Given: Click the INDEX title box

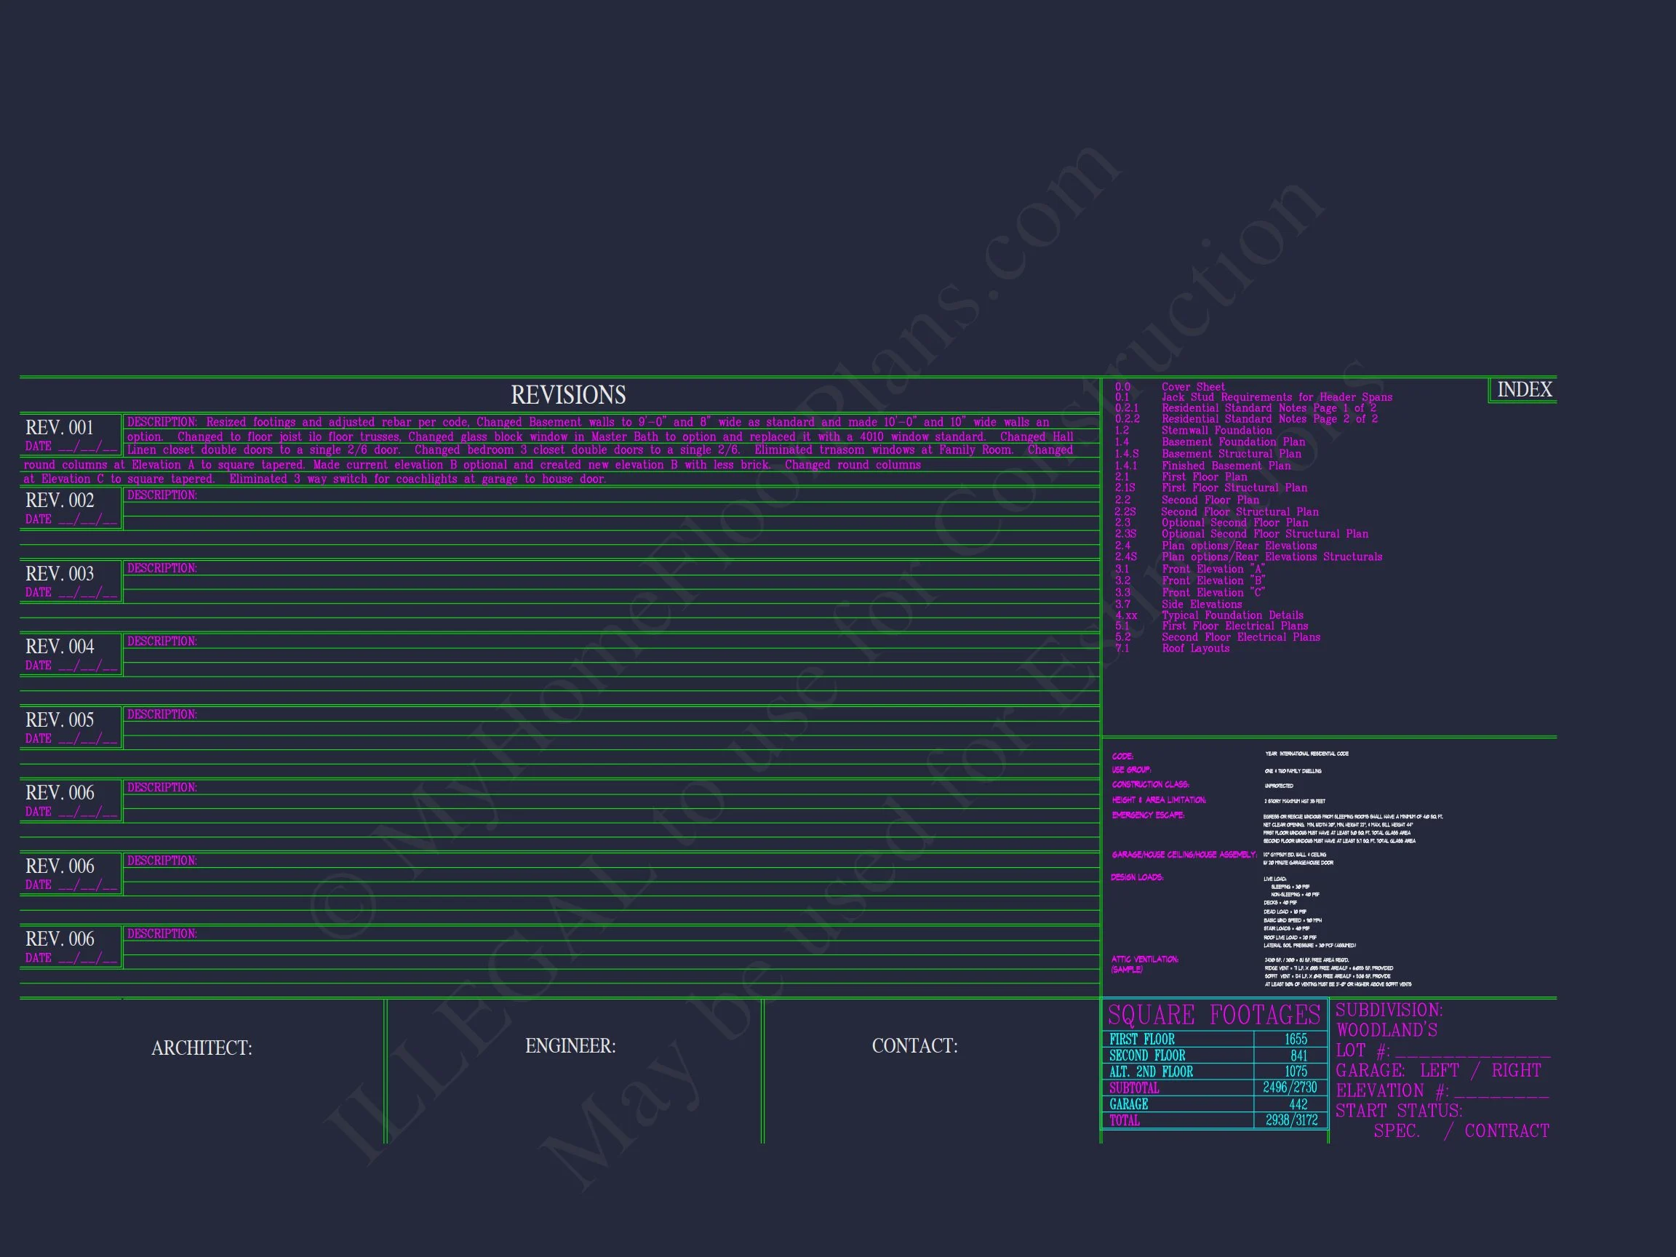Looking at the screenshot, I should click(x=1524, y=389).
